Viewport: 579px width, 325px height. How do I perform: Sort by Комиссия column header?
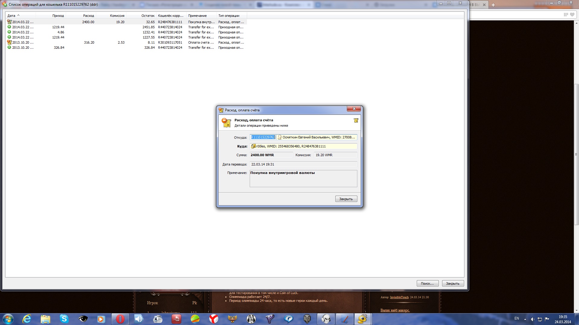click(111, 16)
